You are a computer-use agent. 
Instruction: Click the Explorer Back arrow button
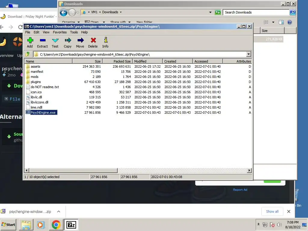(x=63, y=13)
